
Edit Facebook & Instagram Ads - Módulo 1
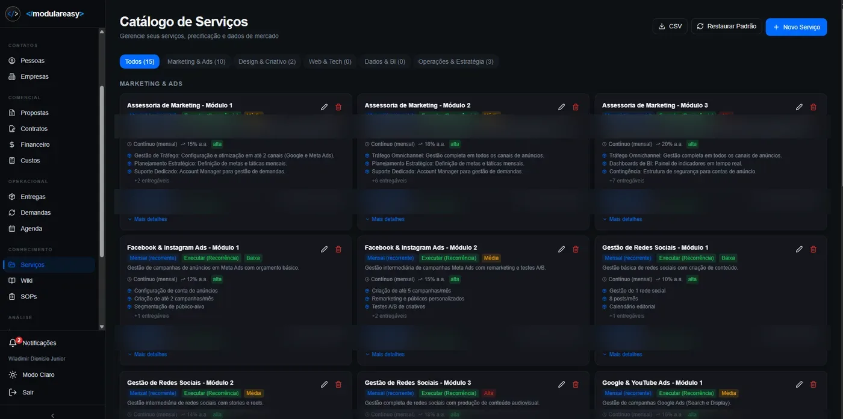click(x=325, y=249)
